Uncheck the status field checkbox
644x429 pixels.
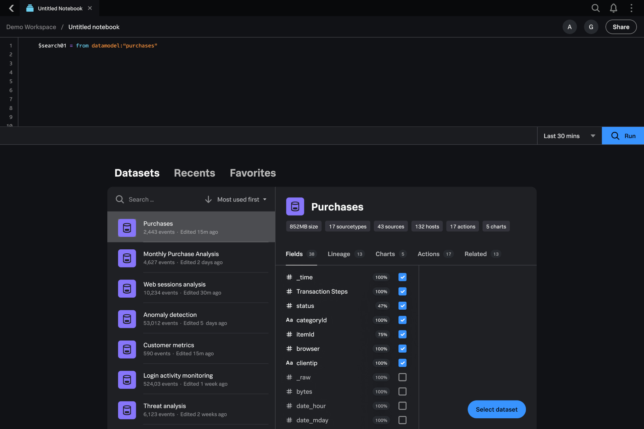pos(402,306)
